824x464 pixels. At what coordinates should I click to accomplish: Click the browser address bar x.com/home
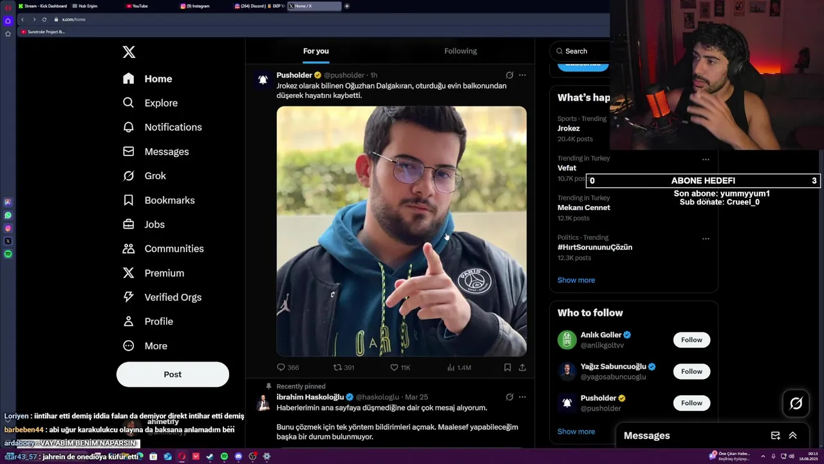73,19
